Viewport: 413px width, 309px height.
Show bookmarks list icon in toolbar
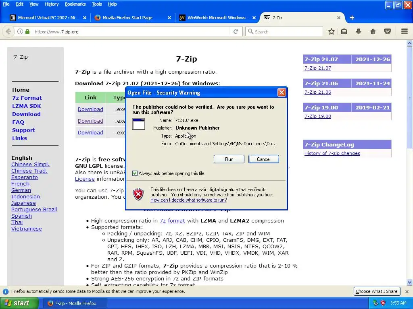click(x=344, y=31)
